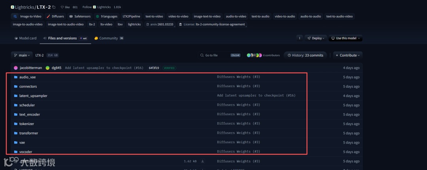This screenshot has width=427, height=170.
Task: Open the 9 languages tag
Action: click(107, 16)
